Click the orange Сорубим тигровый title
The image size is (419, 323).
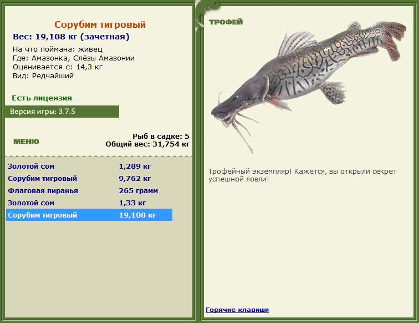100,24
